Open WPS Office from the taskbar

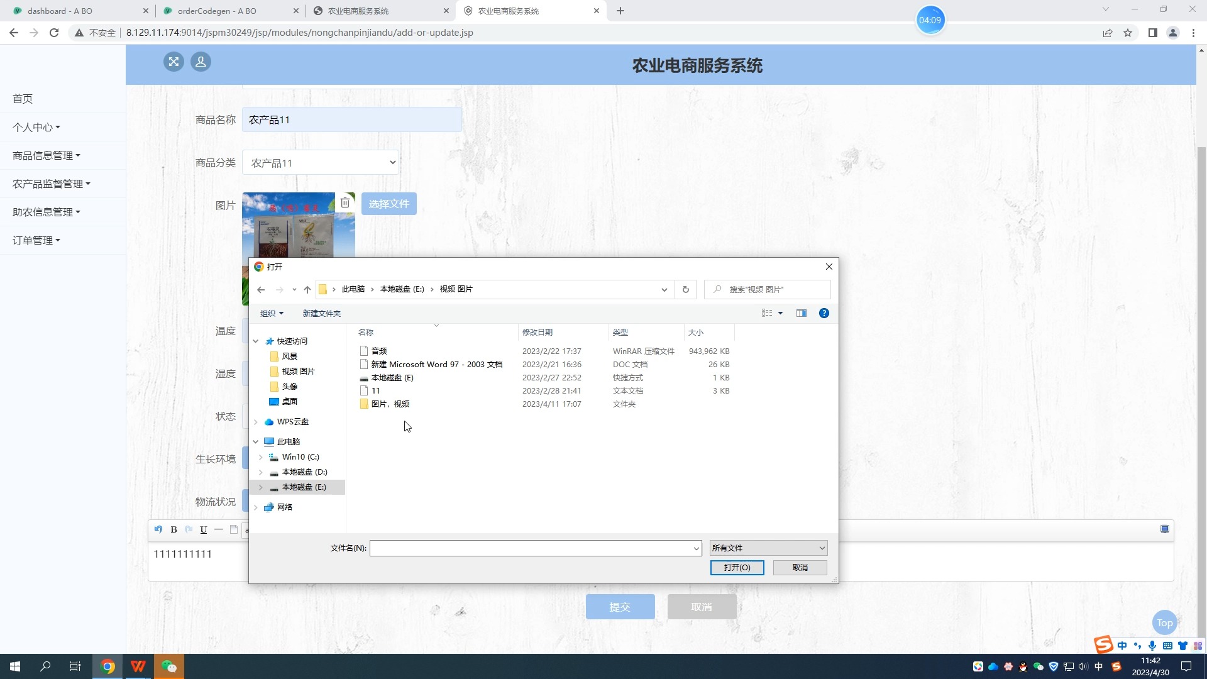click(138, 666)
